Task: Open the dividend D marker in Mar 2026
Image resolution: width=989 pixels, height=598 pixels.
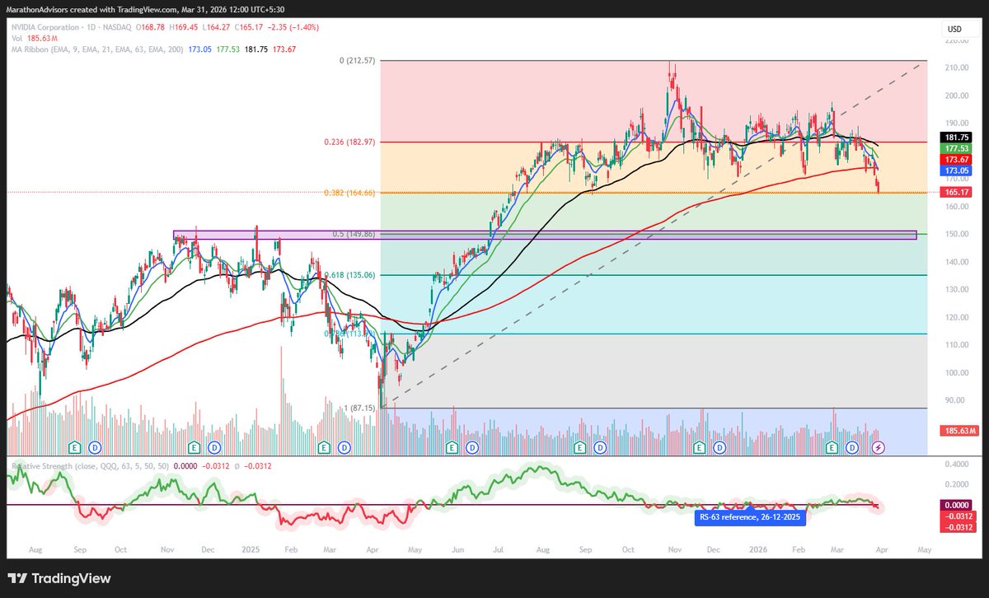Action: tap(853, 447)
